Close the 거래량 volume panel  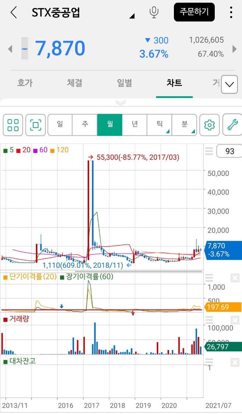[235, 320]
